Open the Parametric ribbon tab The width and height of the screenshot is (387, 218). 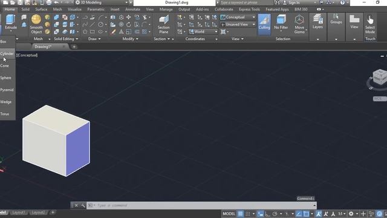click(96, 9)
